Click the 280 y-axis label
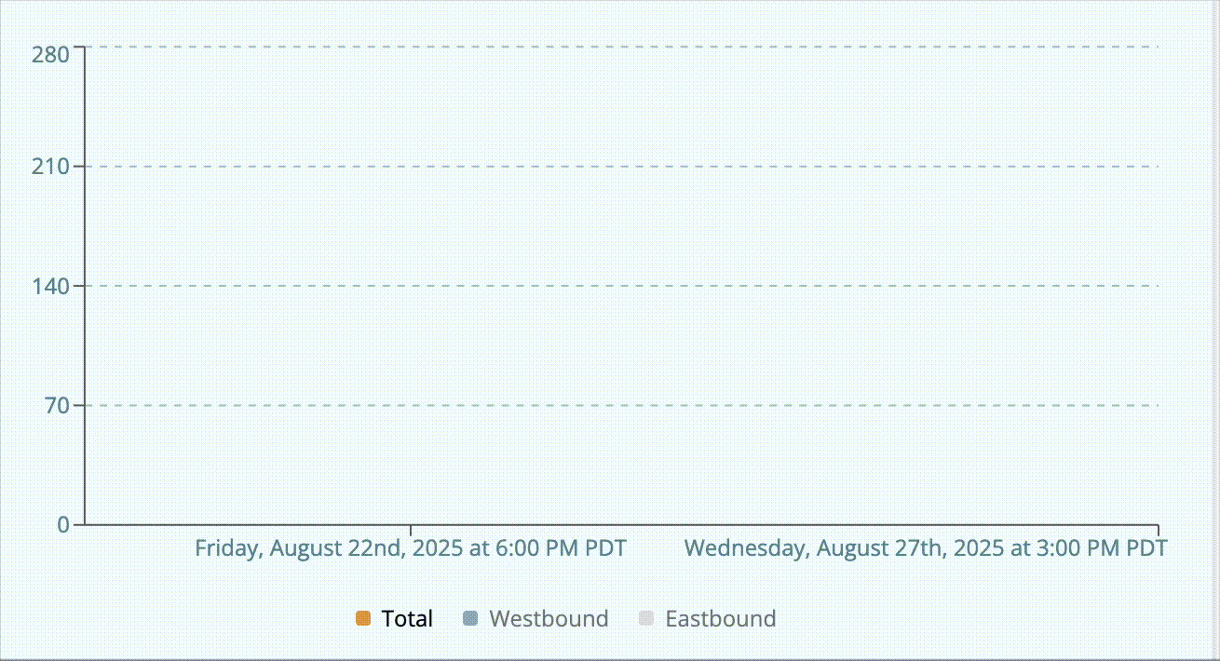The width and height of the screenshot is (1220, 661). 50,55
